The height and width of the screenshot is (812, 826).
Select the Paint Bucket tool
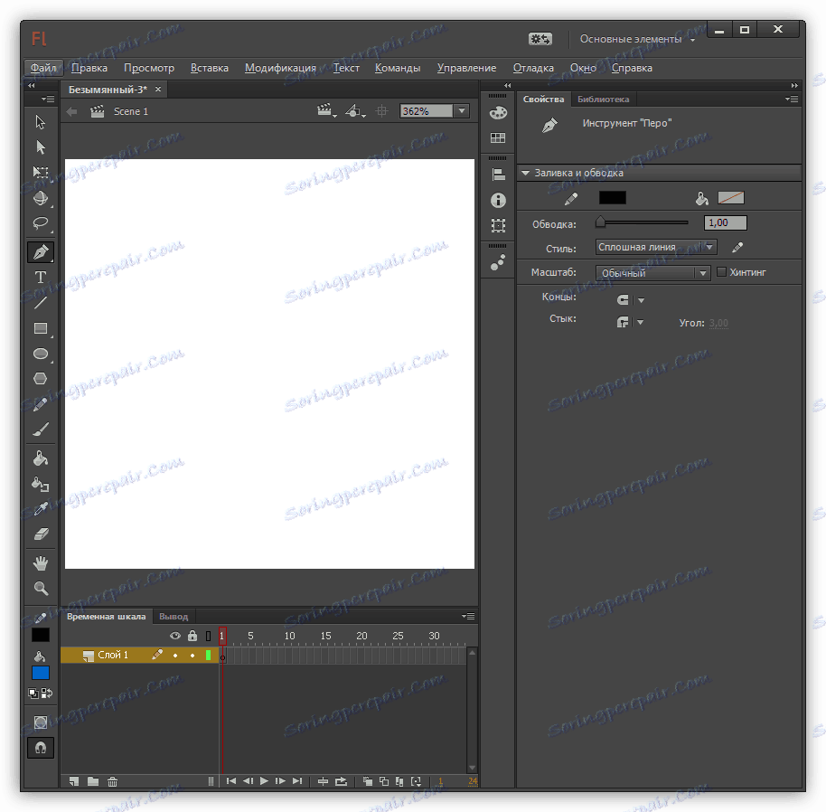tap(41, 458)
